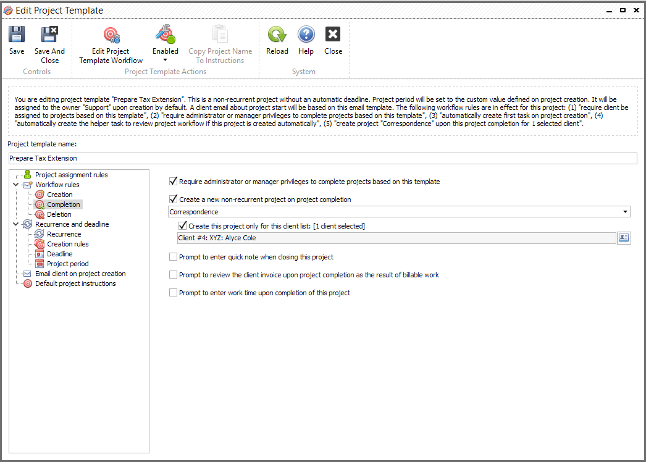This screenshot has height=462, width=646.
Task: Select Recurrence and deadline tree item
Action: point(72,224)
